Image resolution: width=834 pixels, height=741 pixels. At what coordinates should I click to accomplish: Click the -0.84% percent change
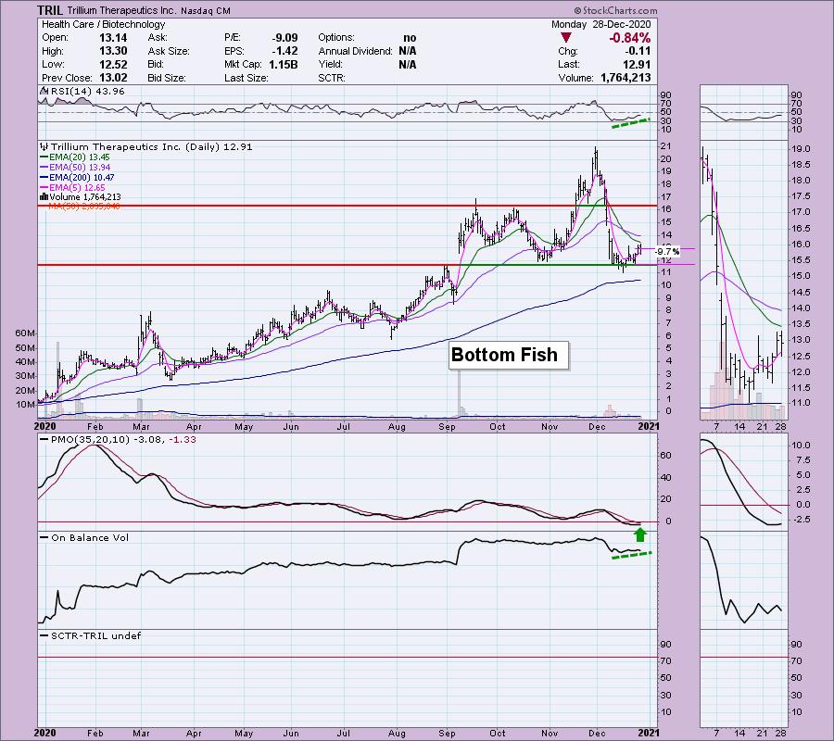pyautogui.click(x=630, y=38)
